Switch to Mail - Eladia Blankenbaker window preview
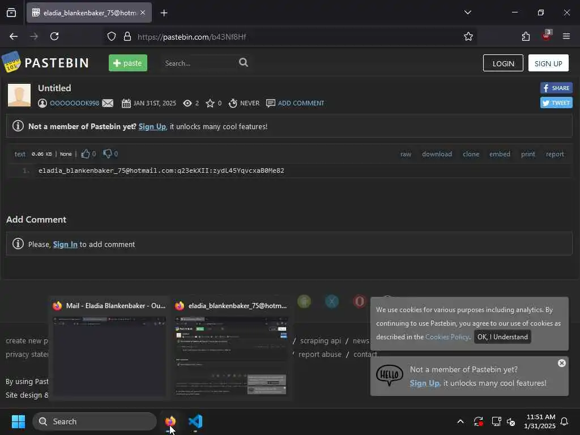The height and width of the screenshot is (435, 580). coord(109,348)
